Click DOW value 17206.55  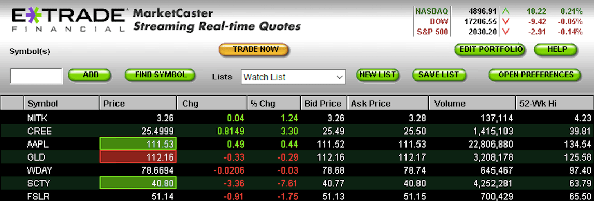481,22
